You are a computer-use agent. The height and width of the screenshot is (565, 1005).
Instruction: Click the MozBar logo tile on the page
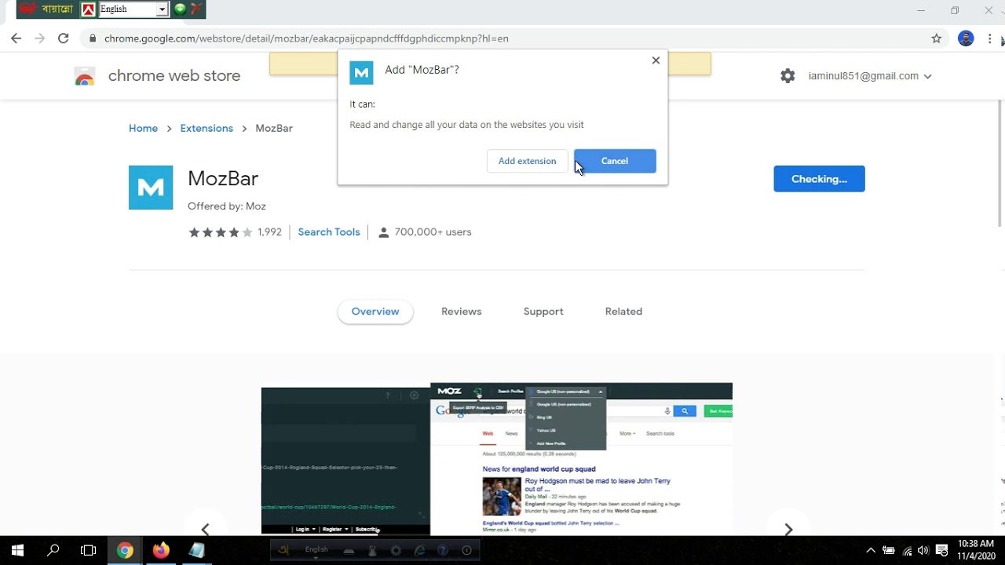coord(151,188)
